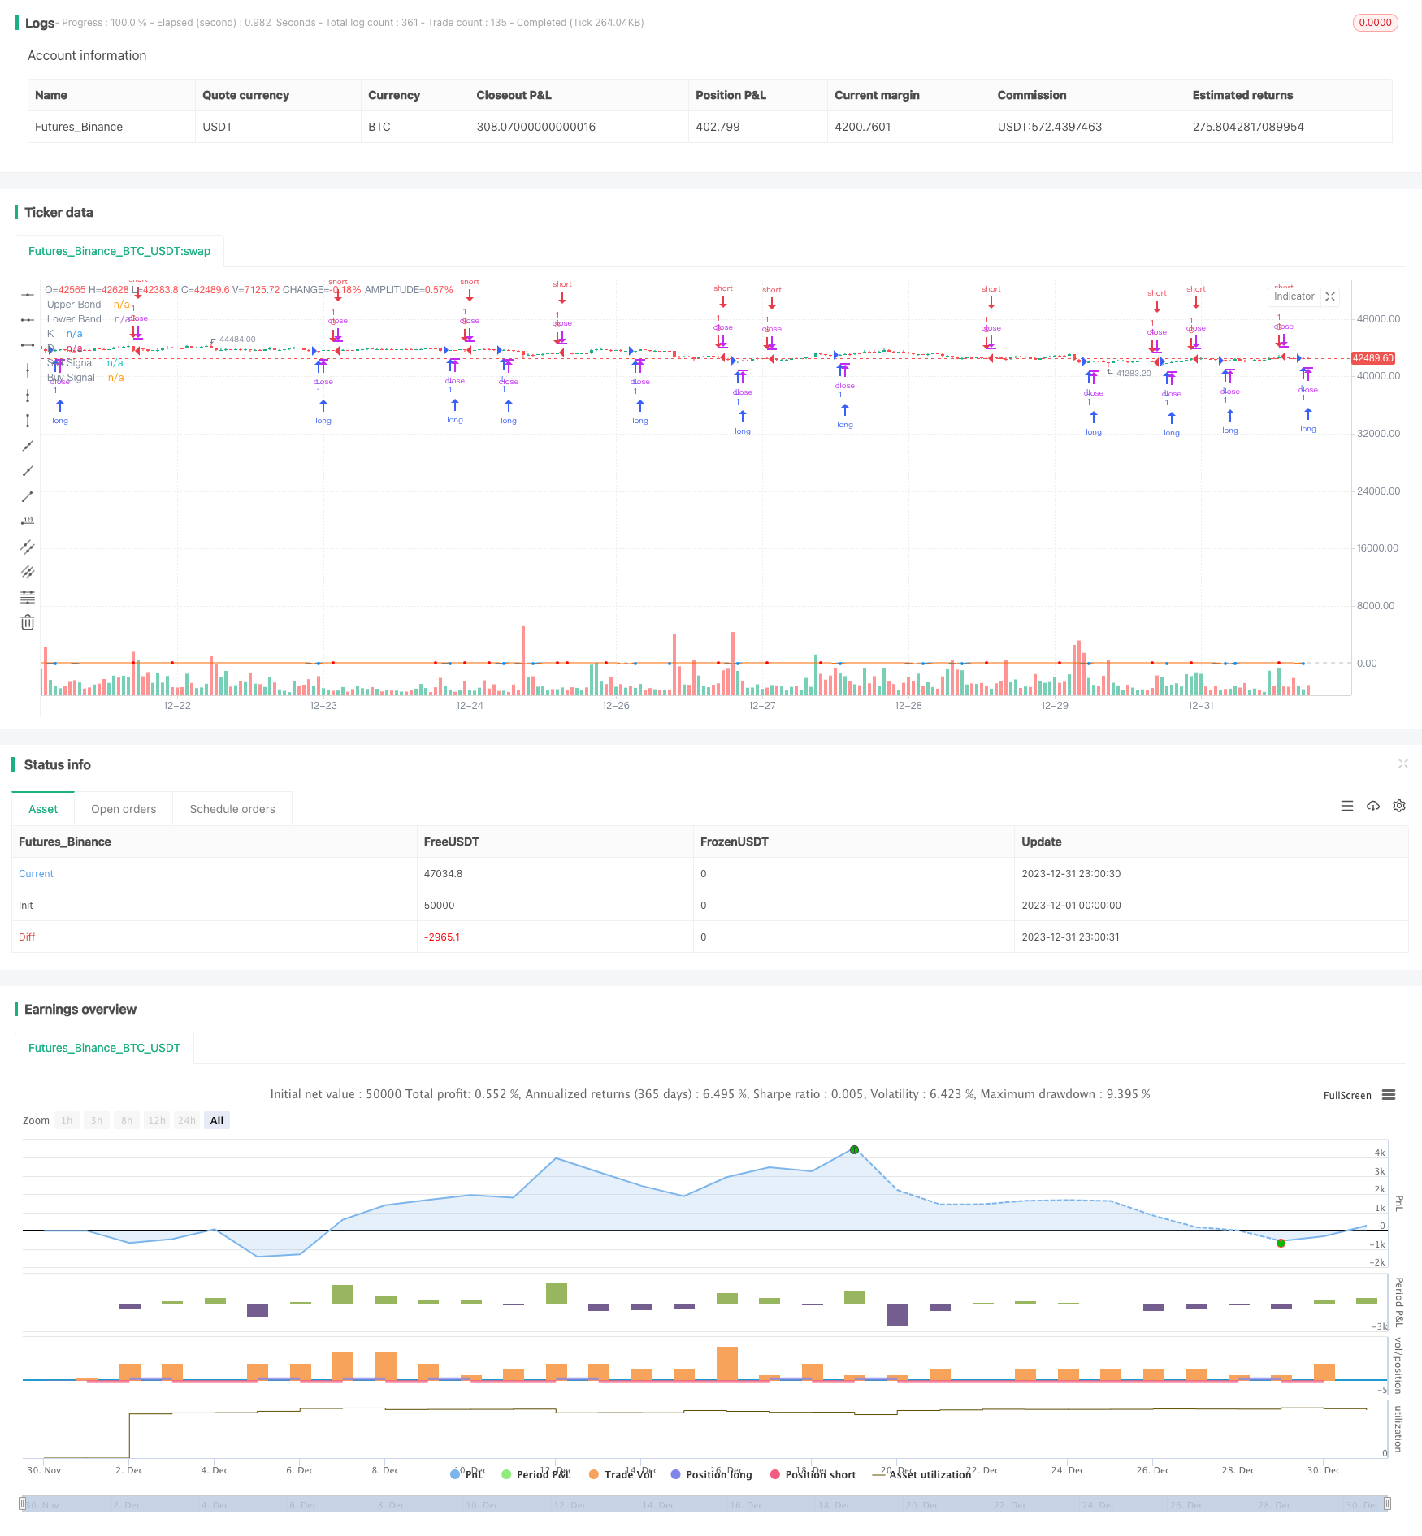The height and width of the screenshot is (1536, 1422).
Task: Click the range navigator bar near 16. Dec
Action: pyautogui.click(x=745, y=1504)
